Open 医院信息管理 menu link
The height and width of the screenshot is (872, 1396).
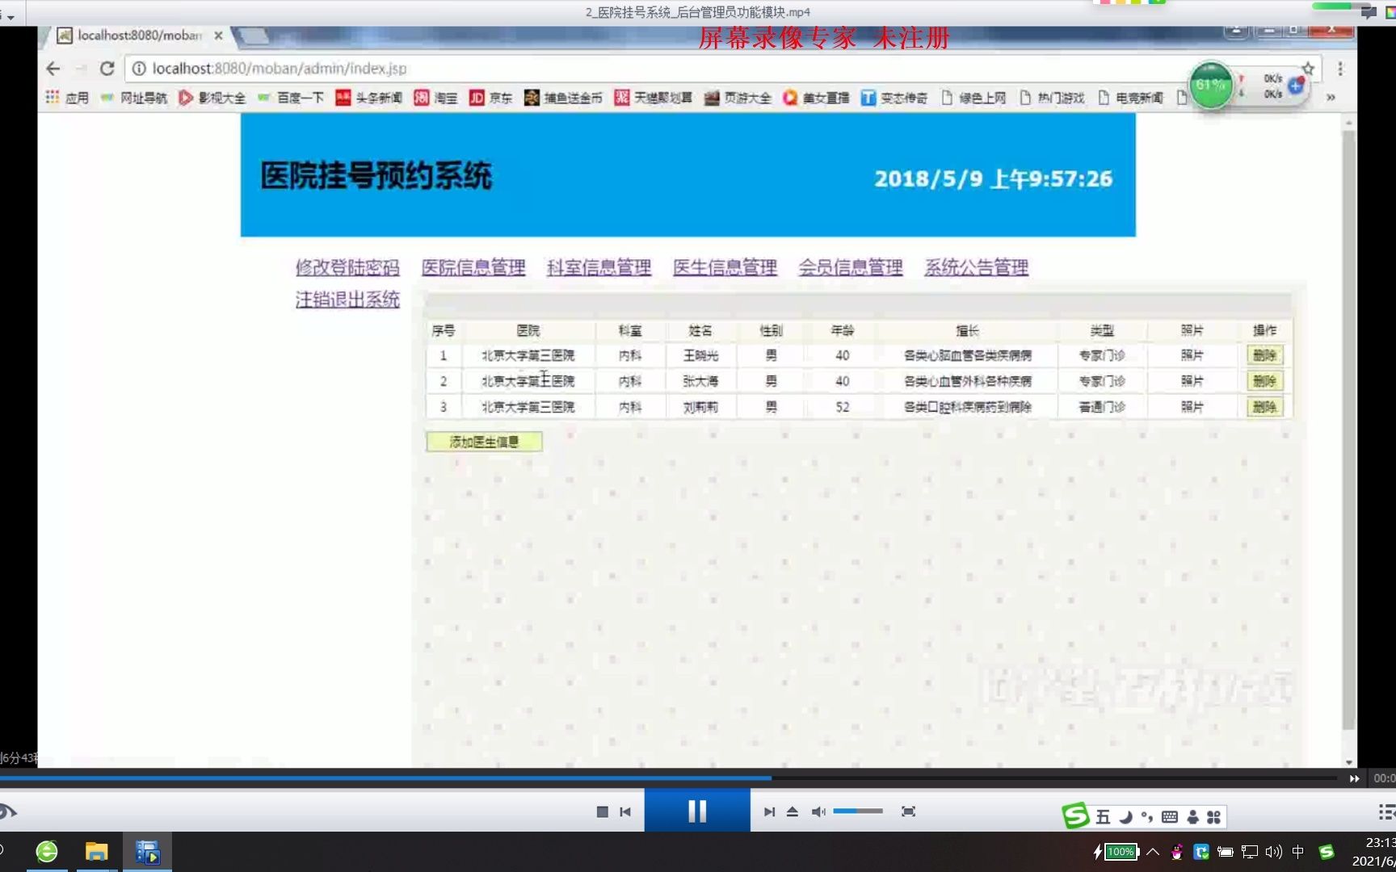click(473, 267)
